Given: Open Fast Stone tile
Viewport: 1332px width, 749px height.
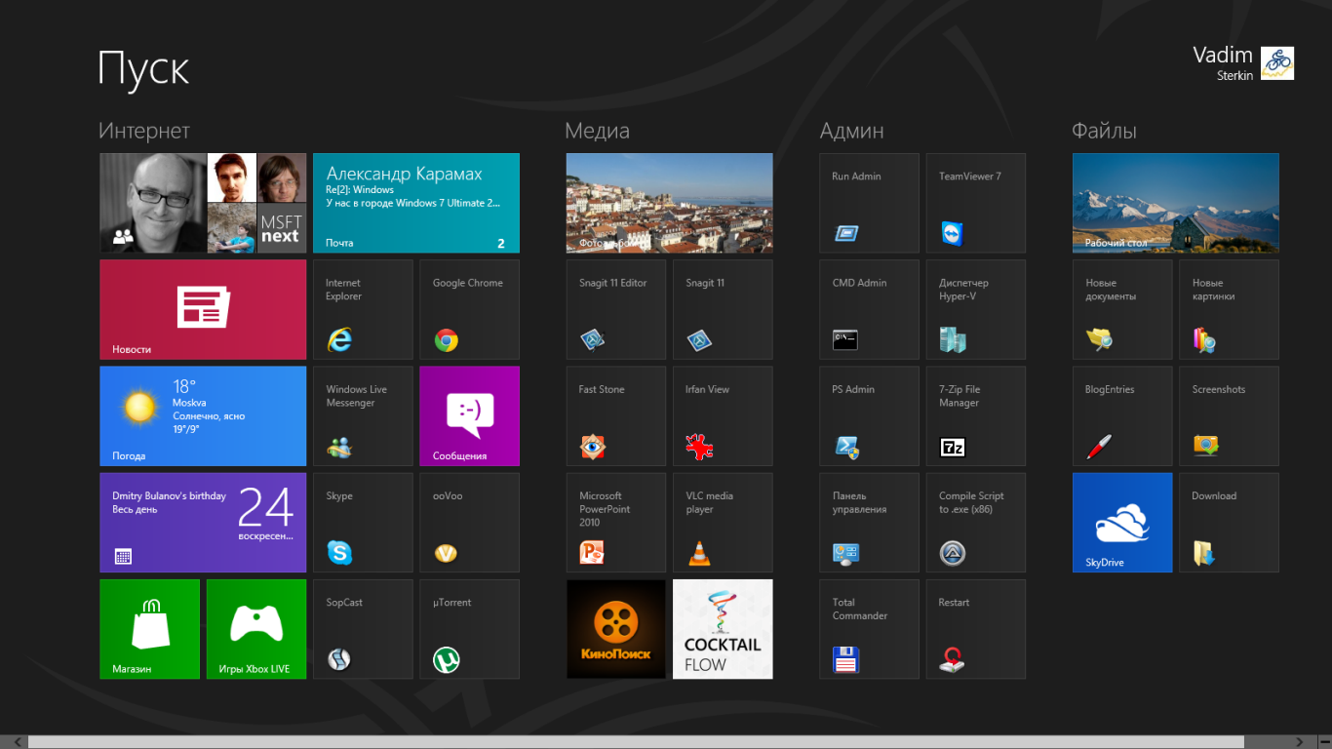Looking at the screenshot, I should click(x=615, y=415).
